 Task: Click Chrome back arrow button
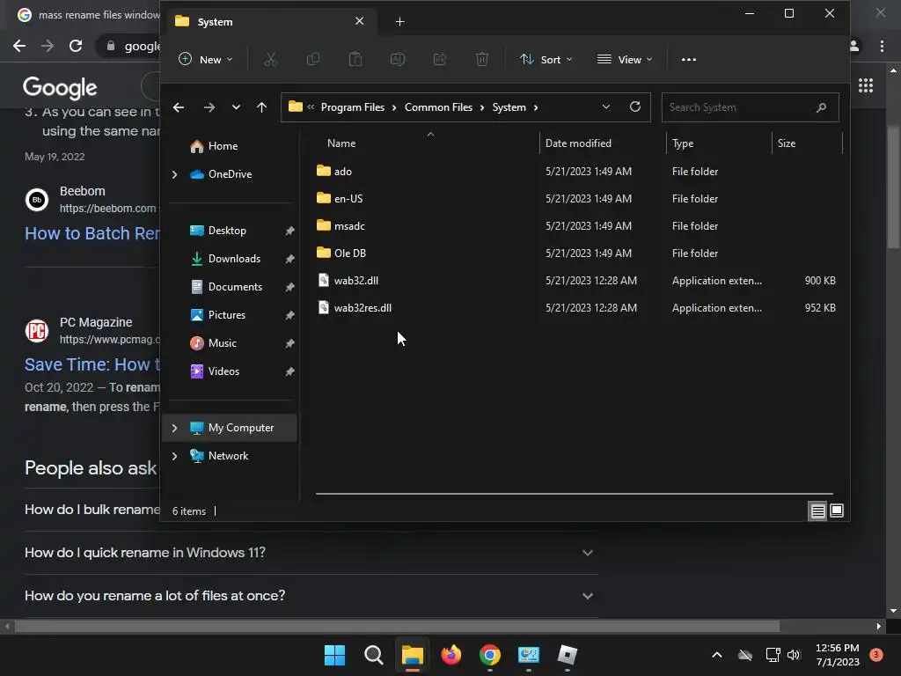coord(19,46)
